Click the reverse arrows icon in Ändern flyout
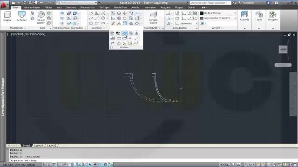298x167 pixels. tap(112, 43)
